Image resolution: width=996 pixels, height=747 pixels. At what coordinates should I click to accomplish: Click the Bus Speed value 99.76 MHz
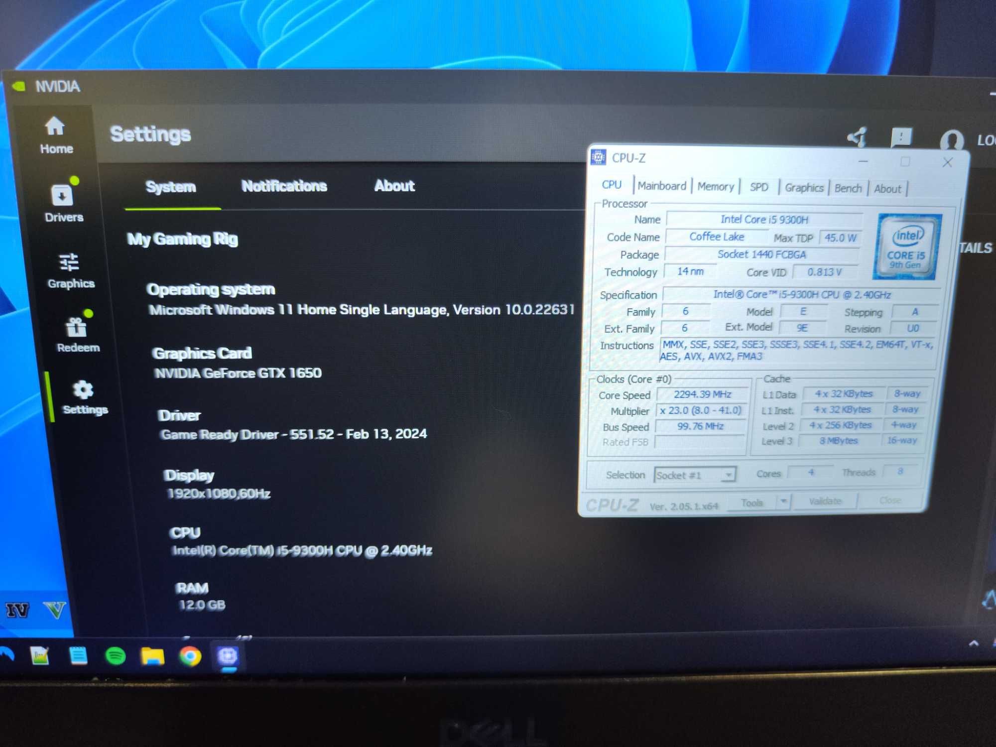coord(700,426)
